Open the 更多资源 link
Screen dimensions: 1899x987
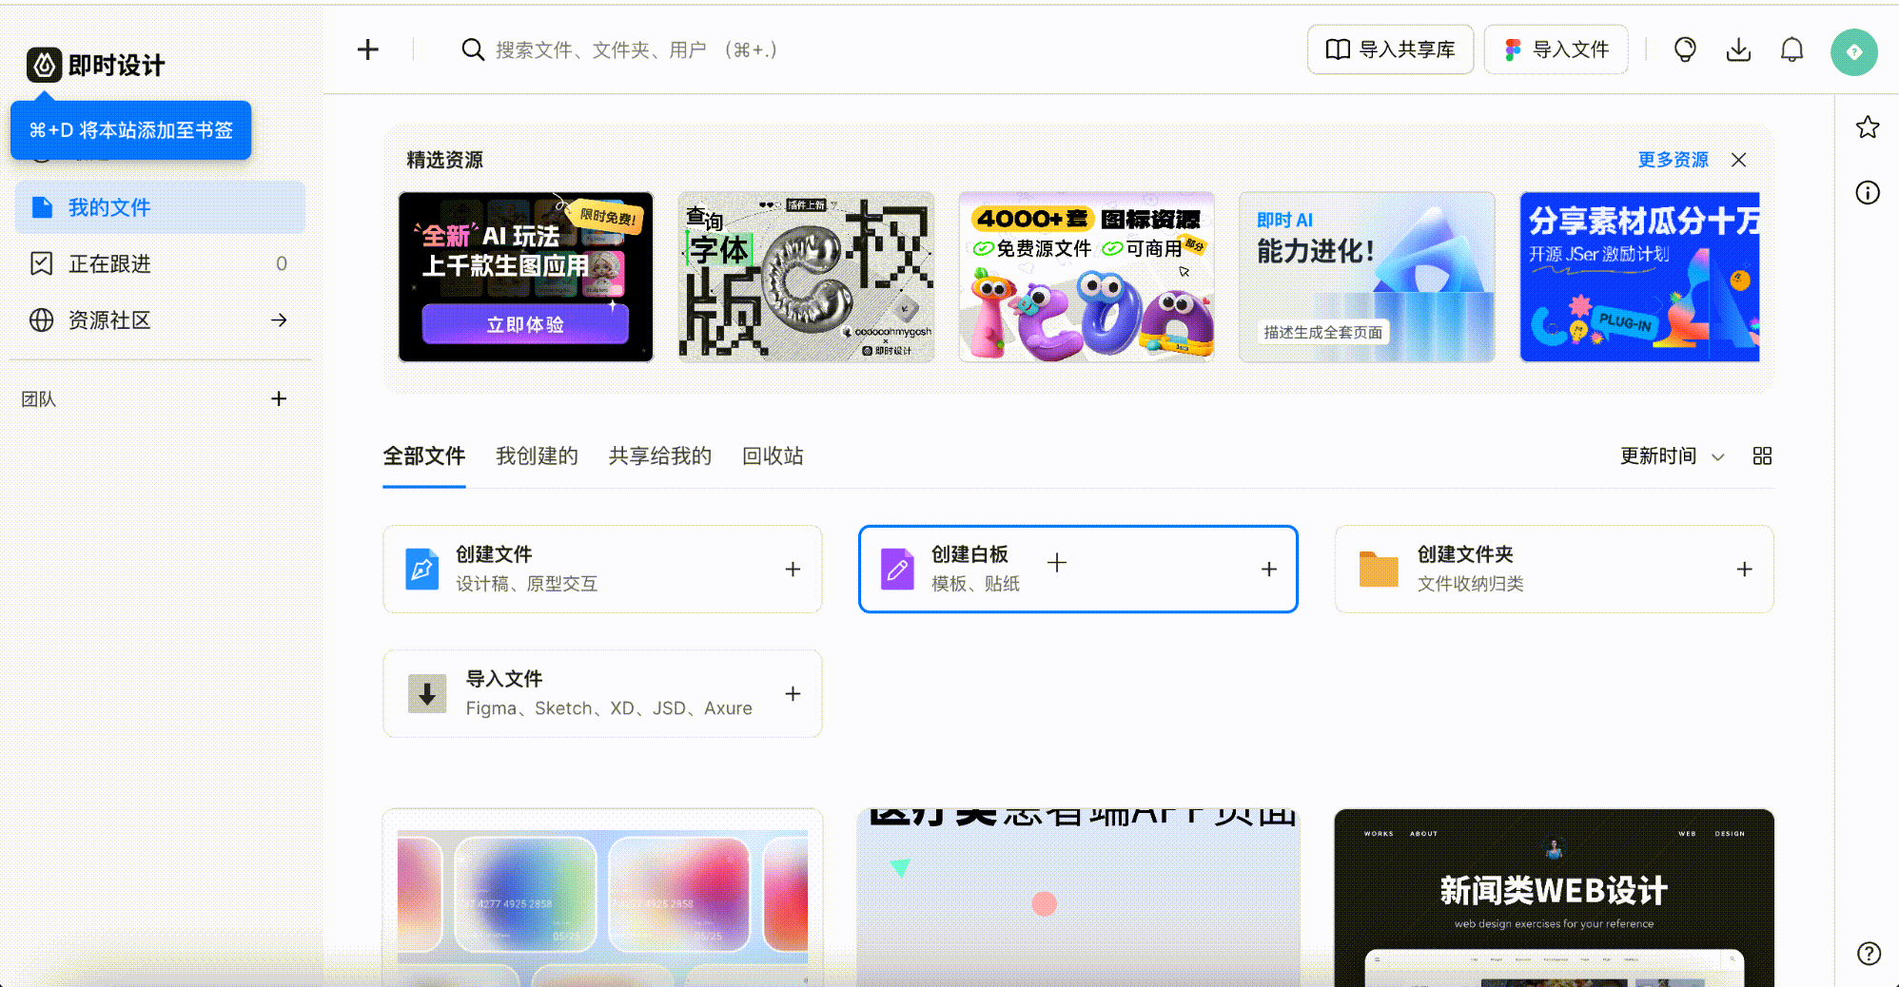pos(1673,160)
